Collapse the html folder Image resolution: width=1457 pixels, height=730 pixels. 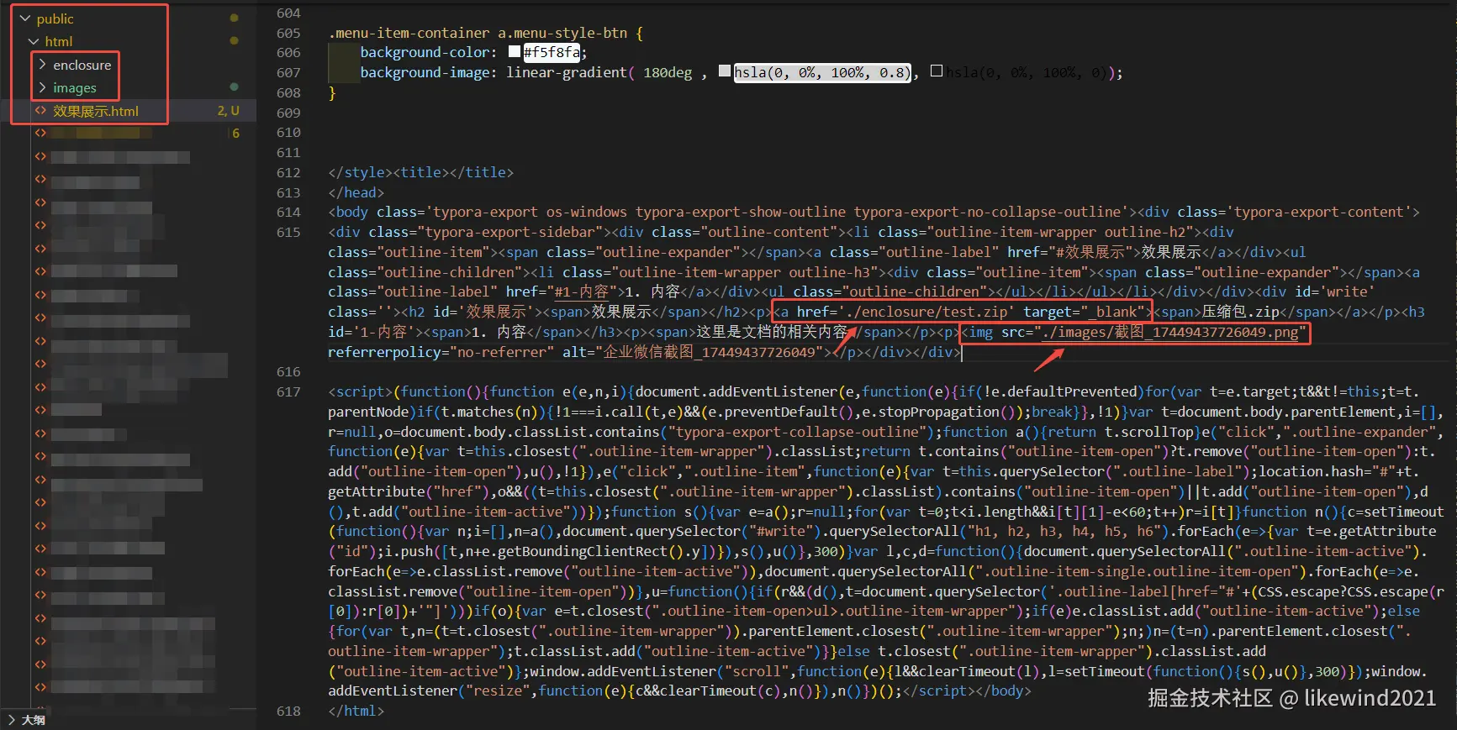(34, 41)
